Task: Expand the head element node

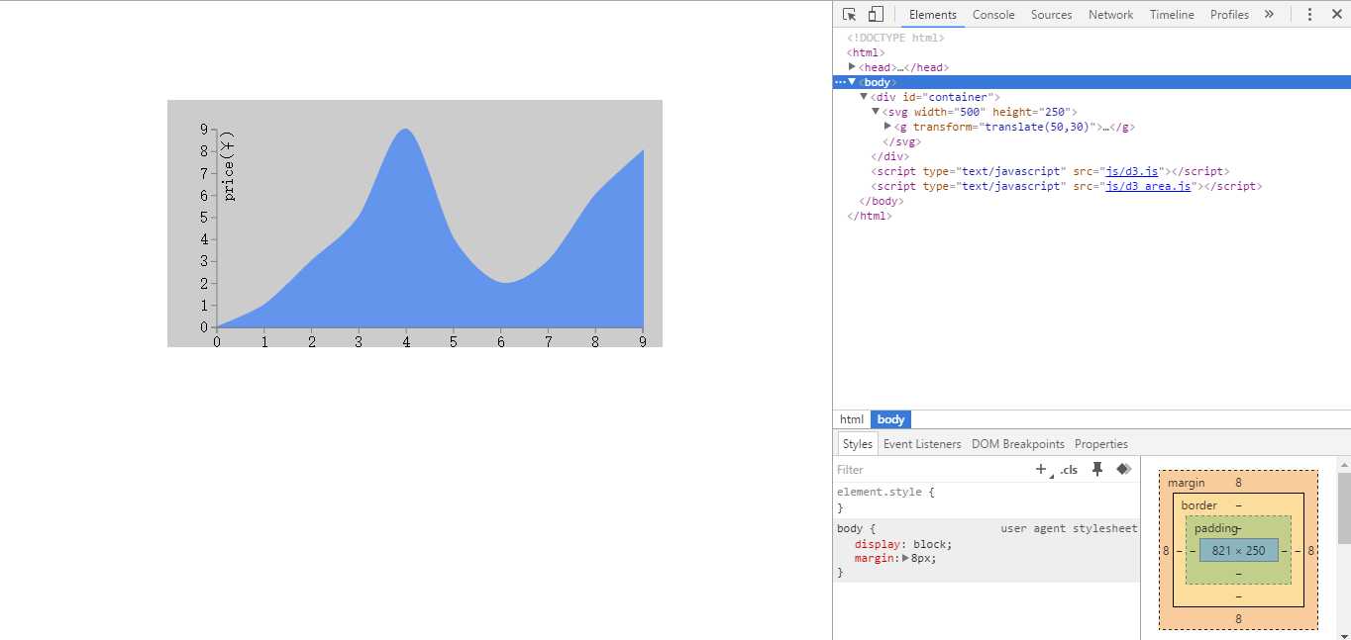Action: (x=852, y=66)
